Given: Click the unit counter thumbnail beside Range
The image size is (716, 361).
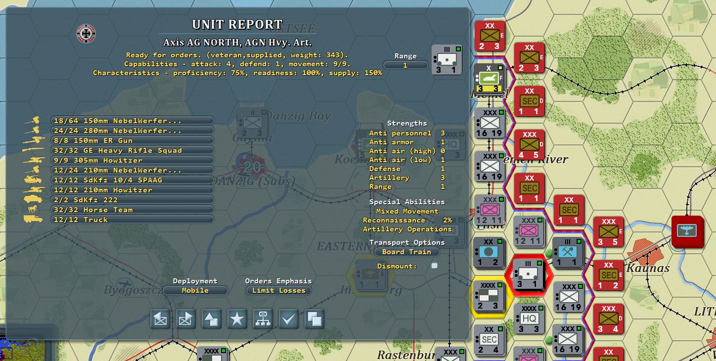Looking at the screenshot, I should click(x=447, y=60).
